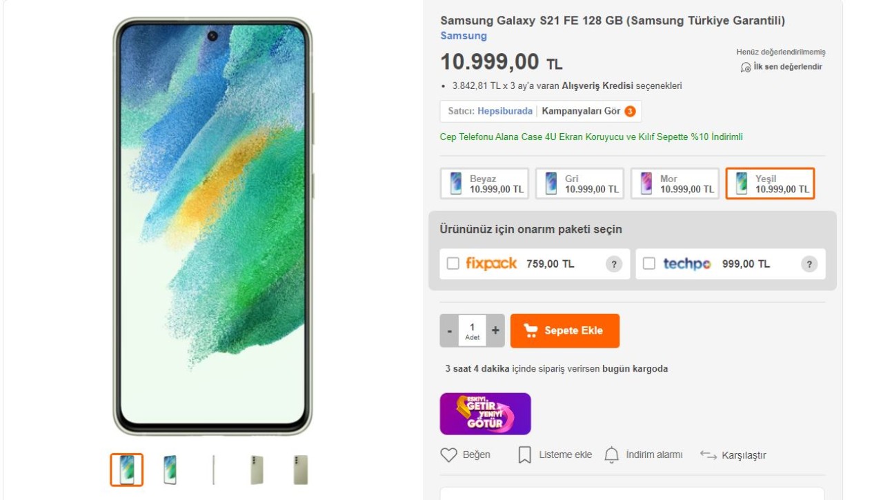Open the fixpack help question mark

(x=613, y=263)
